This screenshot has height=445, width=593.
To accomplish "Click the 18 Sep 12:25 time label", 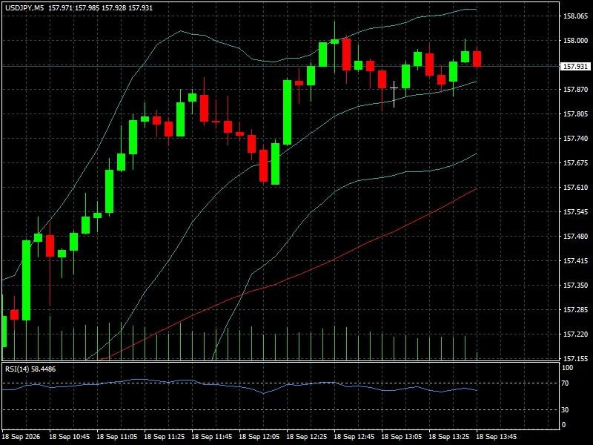I will pyautogui.click(x=307, y=436).
